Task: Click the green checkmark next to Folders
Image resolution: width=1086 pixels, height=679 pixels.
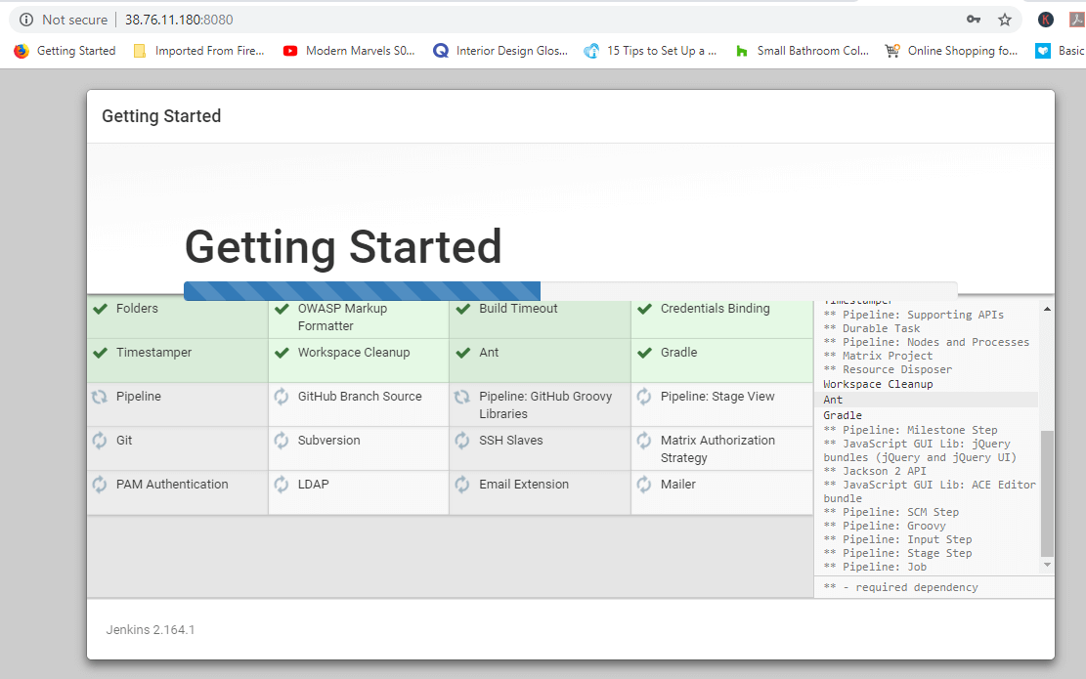Action: click(101, 309)
